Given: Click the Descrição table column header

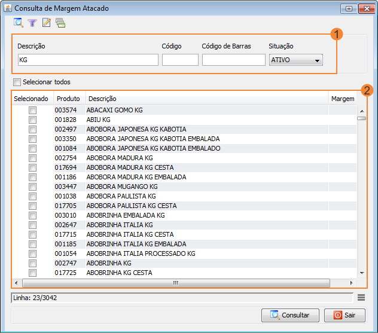Looking at the screenshot, I should click(x=207, y=99).
